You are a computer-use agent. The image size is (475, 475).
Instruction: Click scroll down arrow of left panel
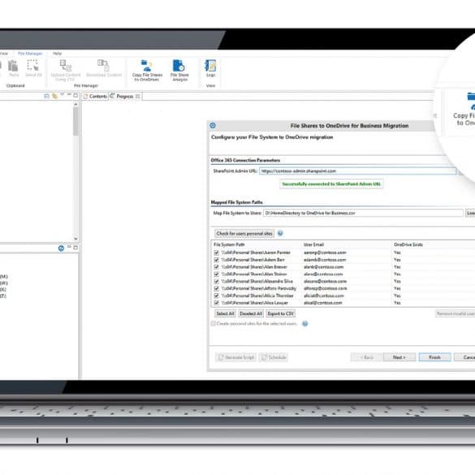pos(76,239)
